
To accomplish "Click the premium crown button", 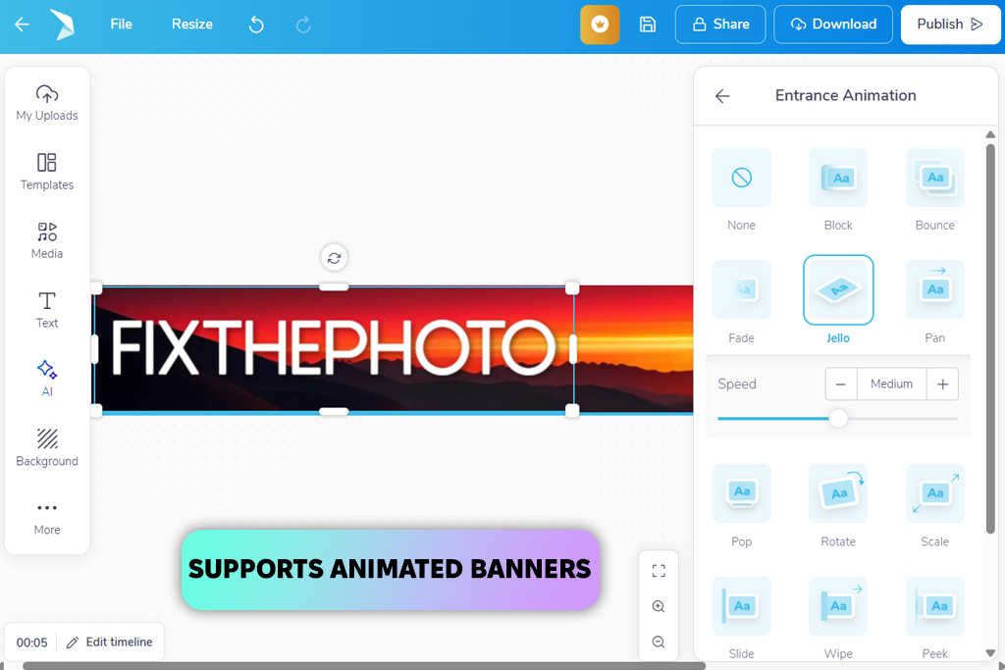I will (x=600, y=25).
